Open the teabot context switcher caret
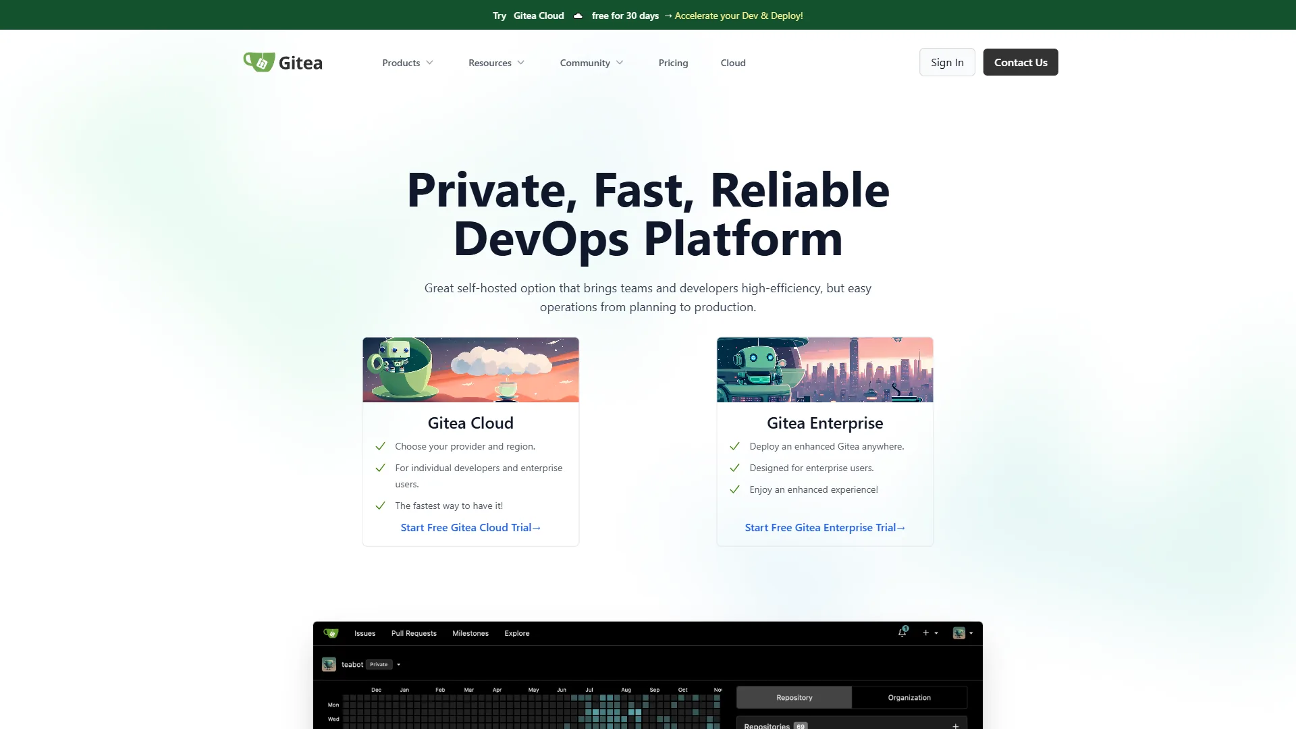Screen dimensions: 1296x729 click(x=399, y=665)
